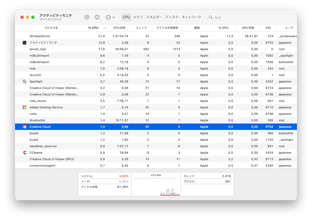Switch to the メモリ tab
This screenshot has width=312, height=220.
138,17
